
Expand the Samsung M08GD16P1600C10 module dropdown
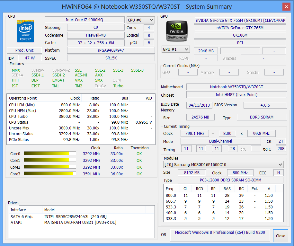tap(223, 164)
